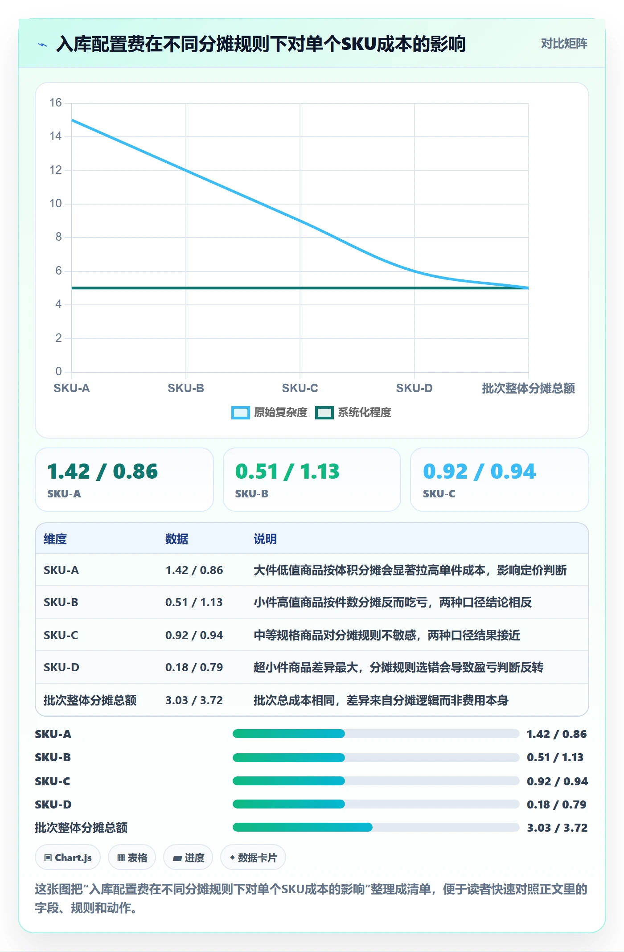Click the table cell value 0.18 / 0.79
Screen dimensions: 624x952
(194, 667)
